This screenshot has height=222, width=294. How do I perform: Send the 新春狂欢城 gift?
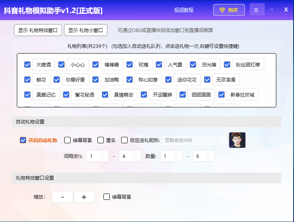tap(242, 95)
